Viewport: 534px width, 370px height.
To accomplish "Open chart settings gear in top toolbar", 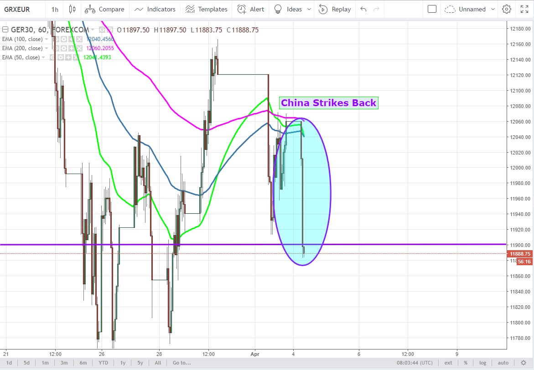I will pyautogui.click(x=506, y=9).
